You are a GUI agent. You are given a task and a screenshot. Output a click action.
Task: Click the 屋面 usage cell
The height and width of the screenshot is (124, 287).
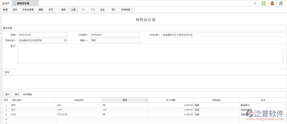coord(217,110)
